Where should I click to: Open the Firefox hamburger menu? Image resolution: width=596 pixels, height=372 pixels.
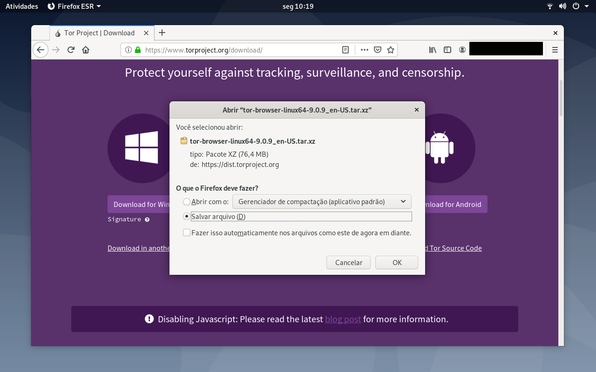pos(555,50)
